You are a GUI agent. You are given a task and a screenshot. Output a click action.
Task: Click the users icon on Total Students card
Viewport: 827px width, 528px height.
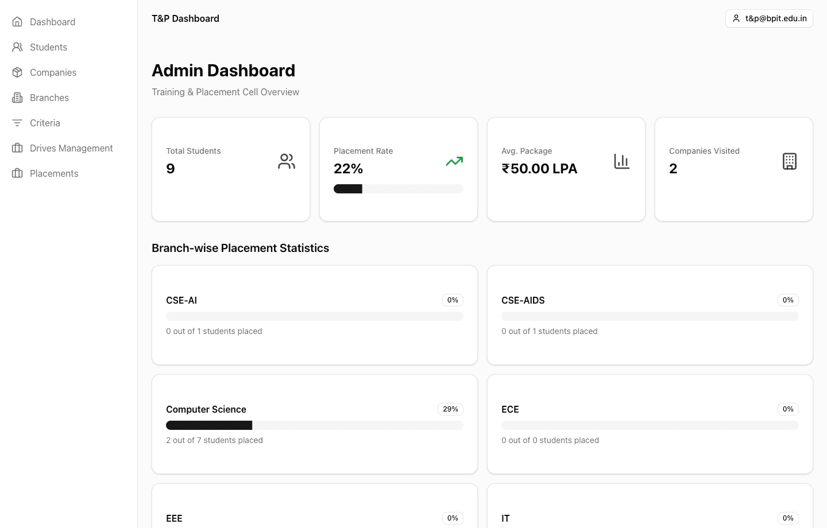coord(287,161)
